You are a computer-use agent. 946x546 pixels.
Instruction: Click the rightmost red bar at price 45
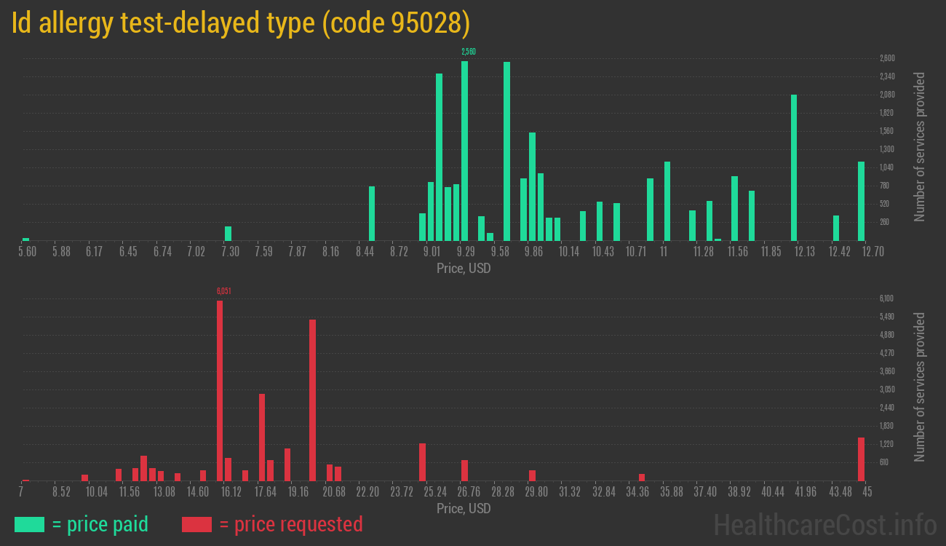coord(861,459)
